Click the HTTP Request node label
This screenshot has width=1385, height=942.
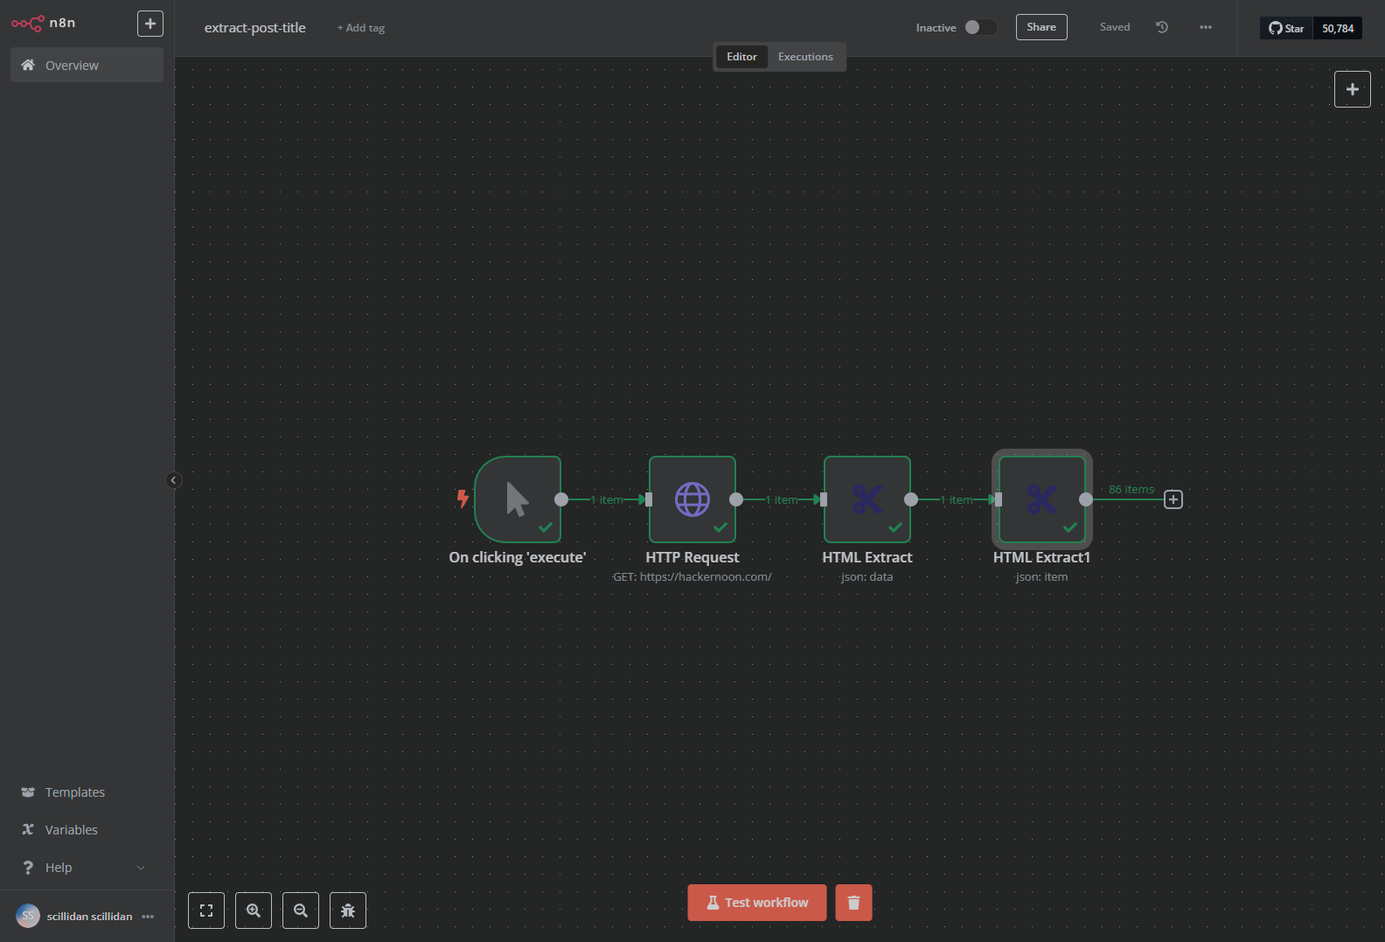click(x=692, y=557)
